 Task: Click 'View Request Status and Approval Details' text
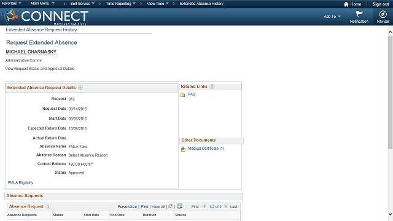(39, 69)
